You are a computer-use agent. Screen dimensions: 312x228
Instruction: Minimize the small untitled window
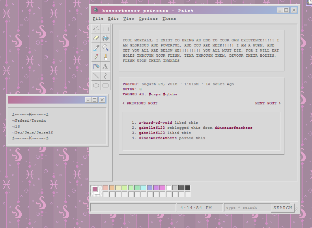pos(88,100)
